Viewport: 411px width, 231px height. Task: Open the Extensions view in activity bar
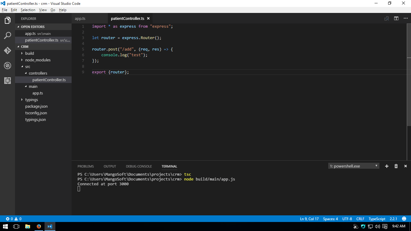(8, 81)
